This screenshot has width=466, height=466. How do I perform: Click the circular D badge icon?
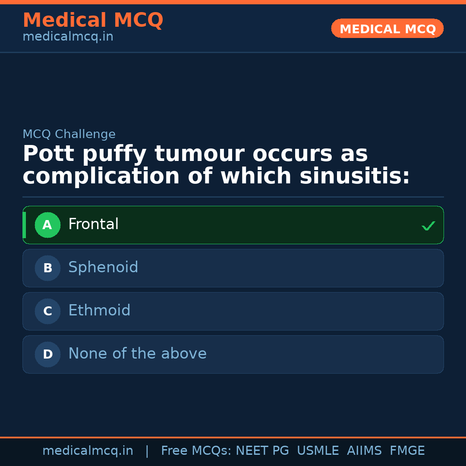tap(47, 354)
